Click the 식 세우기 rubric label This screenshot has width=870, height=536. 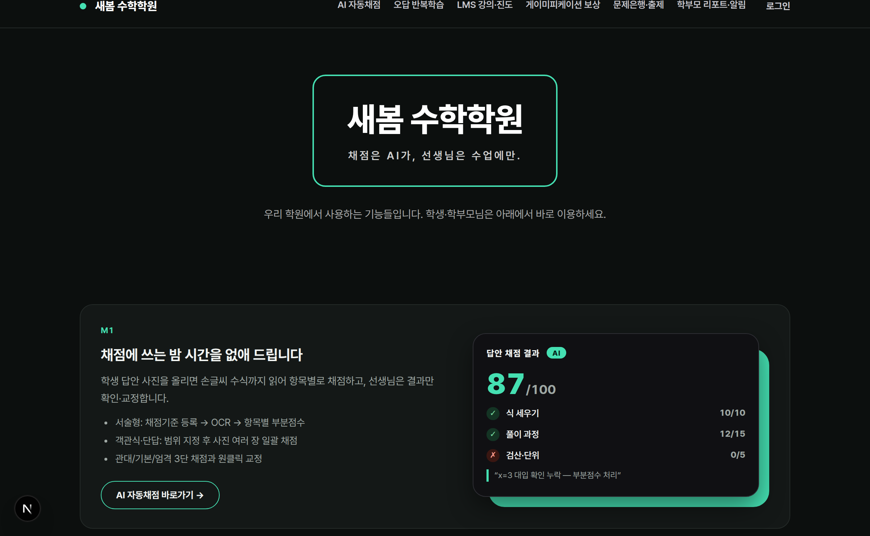click(x=522, y=413)
